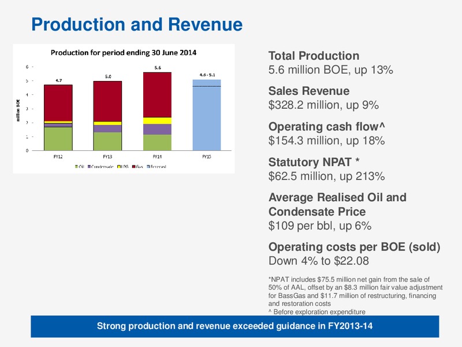Select the 'Statutory NPAT *' heading
This screenshot has height=347, width=462.
314,162
